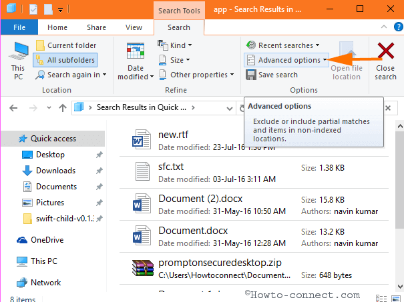
Task: Open the Kind filter dropdown
Action: (x=175, y=45)
